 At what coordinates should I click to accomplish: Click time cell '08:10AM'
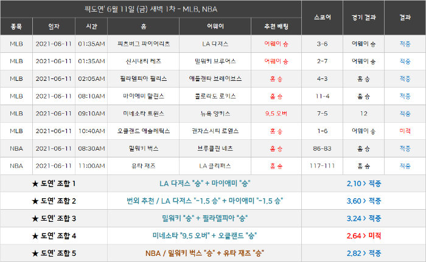click(x=91, y=96)
